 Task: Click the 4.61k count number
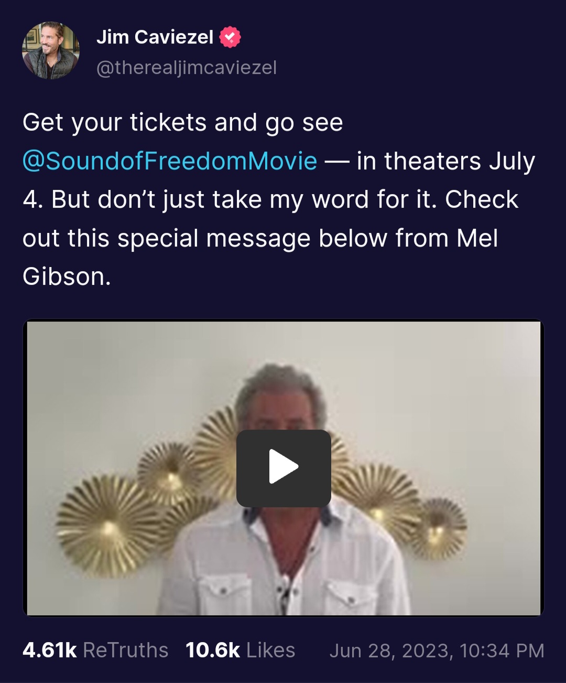pos(50,650)
